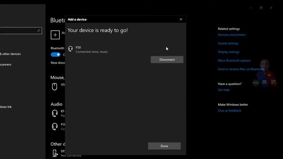Select the second headset icon under Audio
The width and height of the screenshot is (283, 159).
click(x=55, y=127)
